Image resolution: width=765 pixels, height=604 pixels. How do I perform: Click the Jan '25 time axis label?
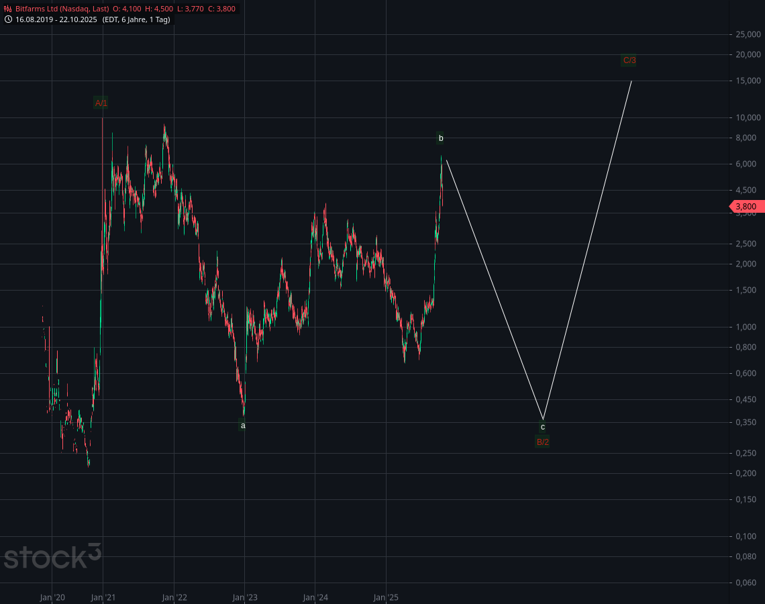click(386, 597)
